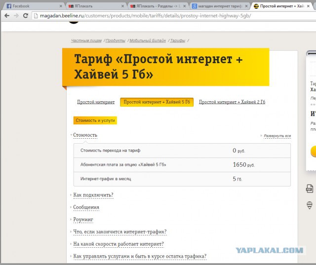Reload the page with the refresh icon
The image size is (316, 265).
(26, 15)
